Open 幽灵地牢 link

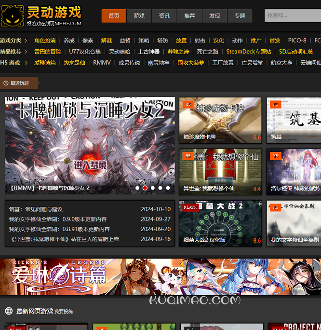[159, 63]
